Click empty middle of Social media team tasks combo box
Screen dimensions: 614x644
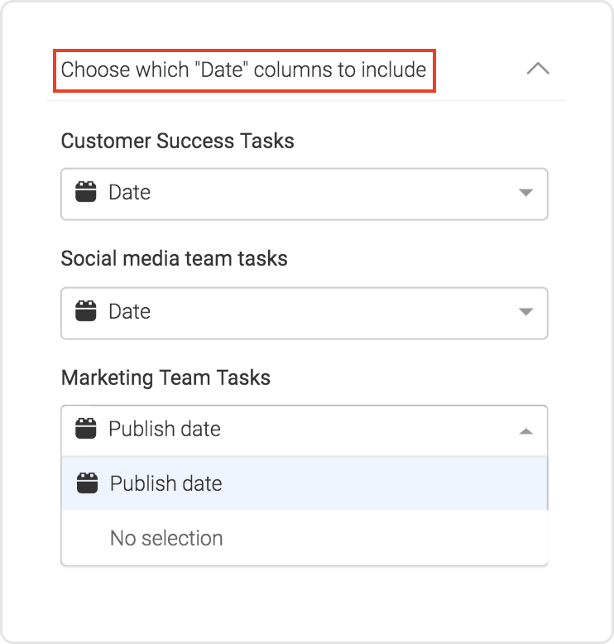pos(331,312)
